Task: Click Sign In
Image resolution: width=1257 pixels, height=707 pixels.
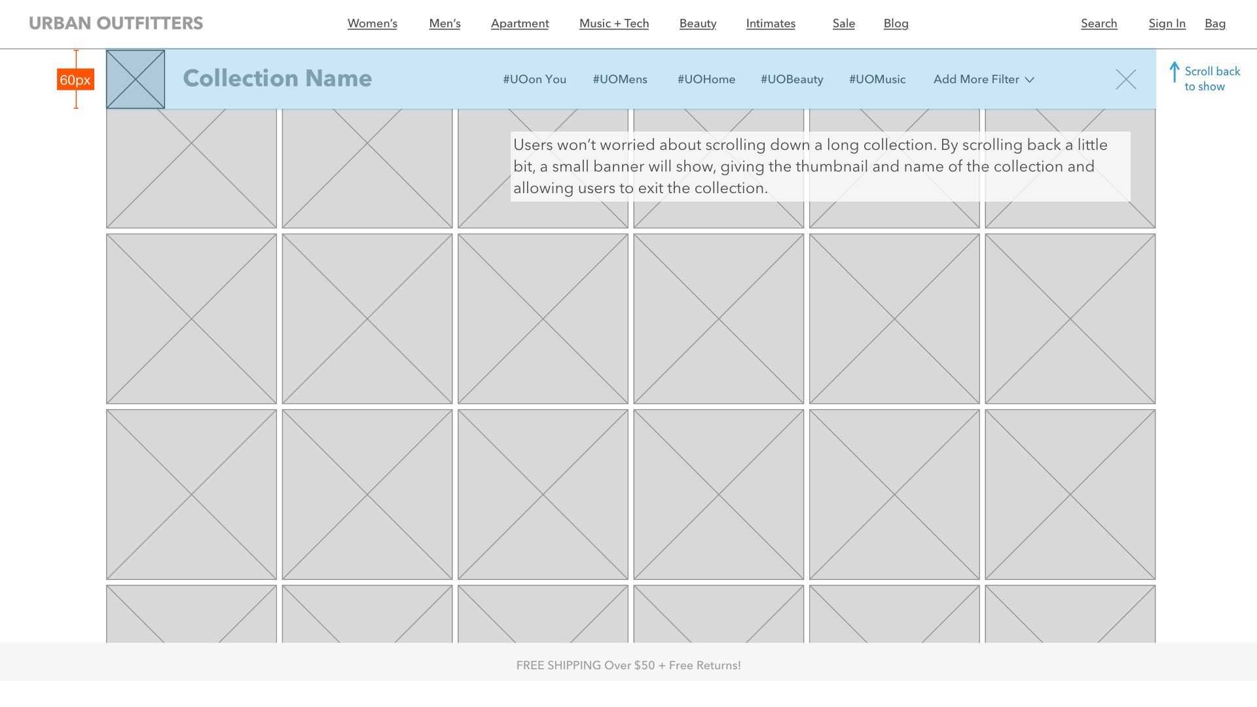Action: [x=1167, y=24]
